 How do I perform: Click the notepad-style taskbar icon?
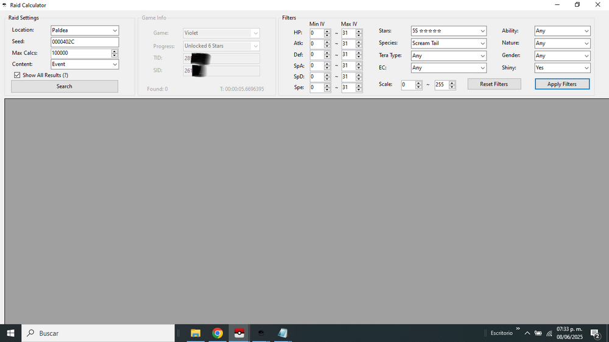(x=283, y=333)
